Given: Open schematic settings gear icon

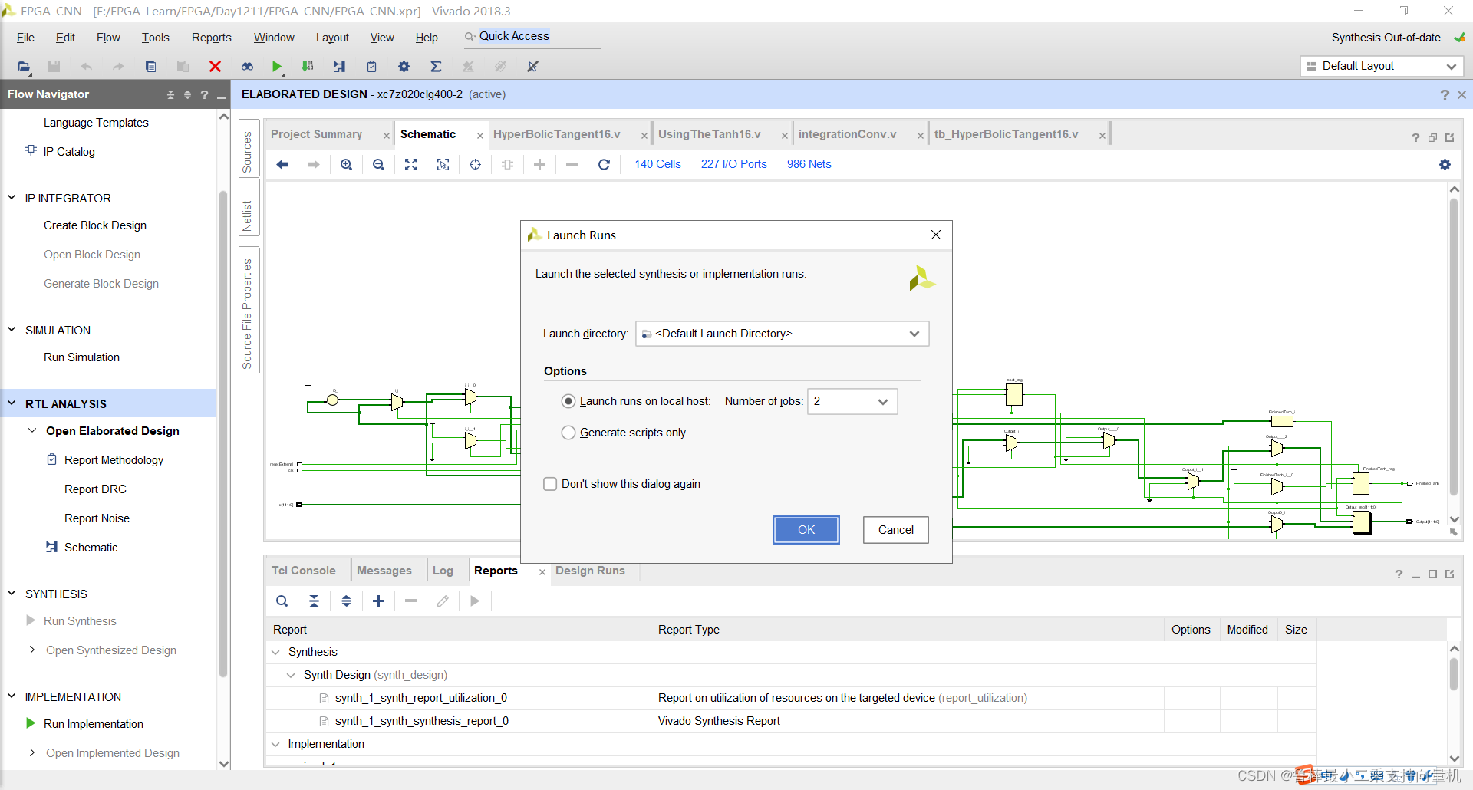Looking at the screenshot, I should click(1445, 164).
